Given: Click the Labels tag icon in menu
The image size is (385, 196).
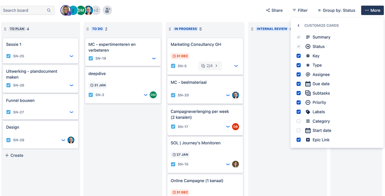Looking at the screenshot, I should click(x=308, y=112).
